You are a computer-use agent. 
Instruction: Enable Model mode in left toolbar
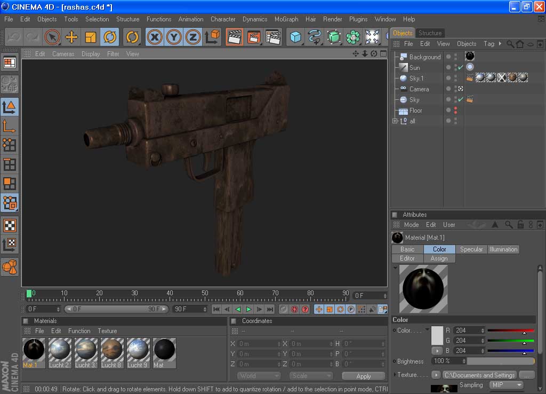[x=10, y=107]
